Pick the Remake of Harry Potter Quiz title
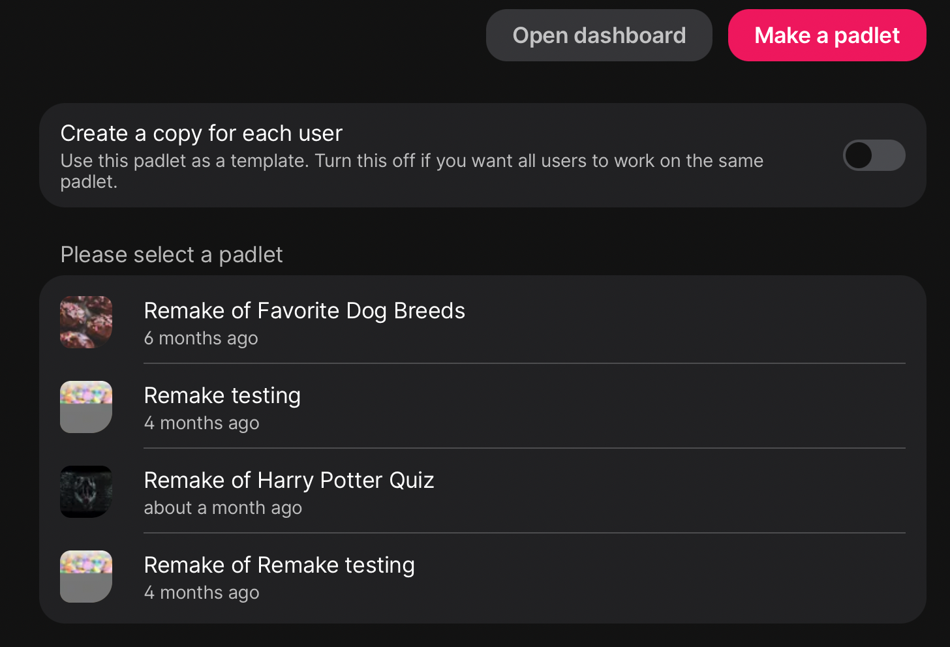This screenshot has width=950, height=647. [x=288, y=480]
